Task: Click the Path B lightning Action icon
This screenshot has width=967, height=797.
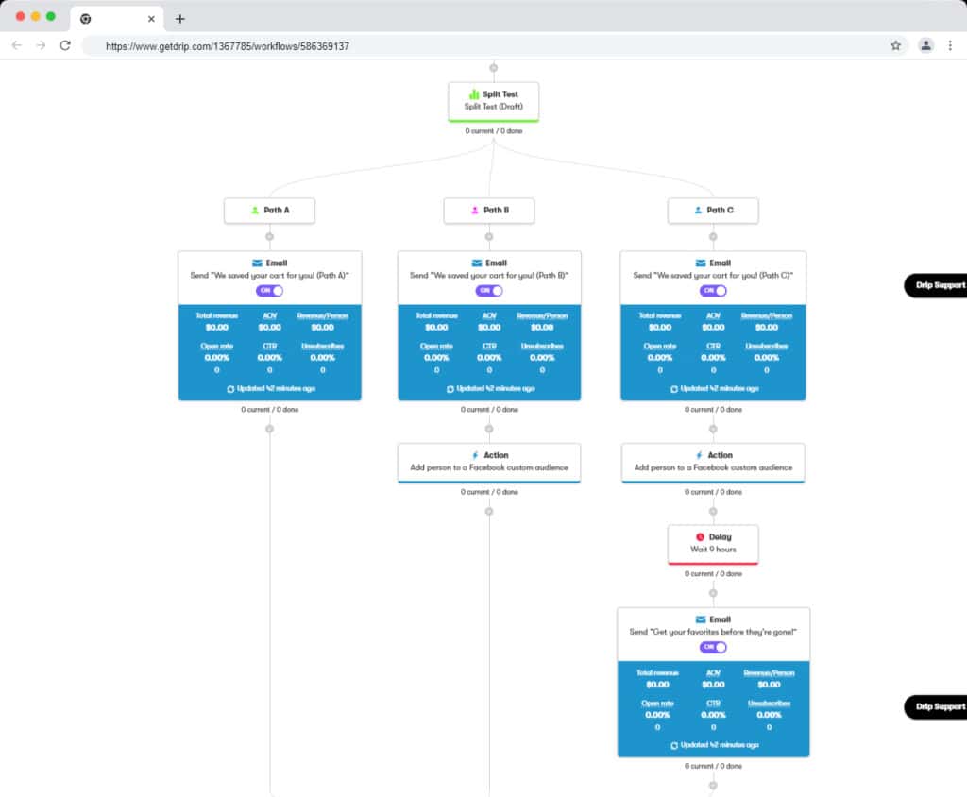Action: [x=474, y=455]
